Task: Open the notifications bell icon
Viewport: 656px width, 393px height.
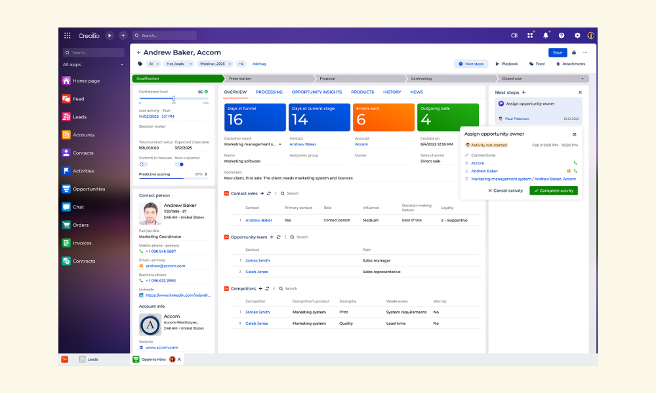Action: click(x=546, y=35)
